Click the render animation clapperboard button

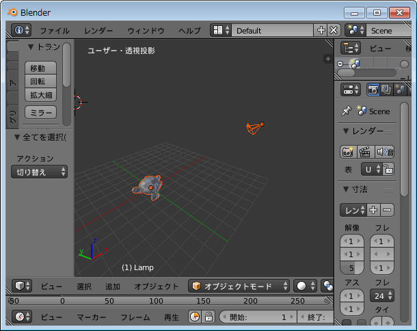[x=366, y=152]
